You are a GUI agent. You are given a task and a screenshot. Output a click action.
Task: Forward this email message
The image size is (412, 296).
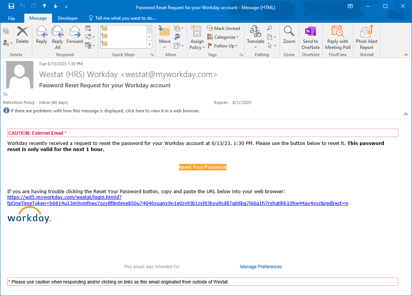click(x=75, y=35)
